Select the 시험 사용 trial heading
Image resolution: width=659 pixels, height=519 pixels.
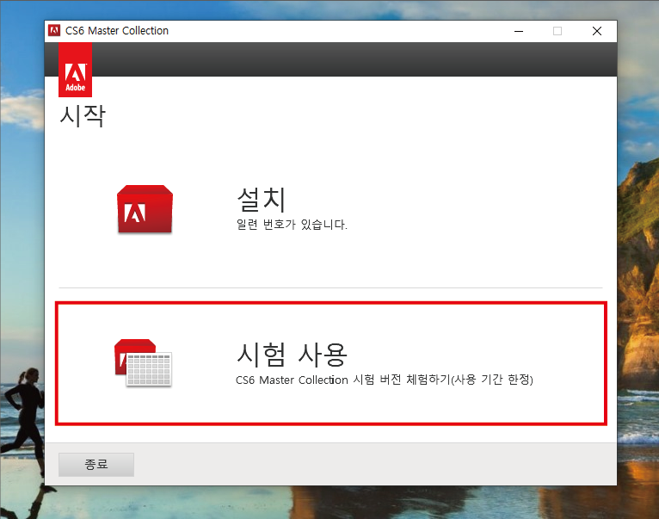[292, 354]
